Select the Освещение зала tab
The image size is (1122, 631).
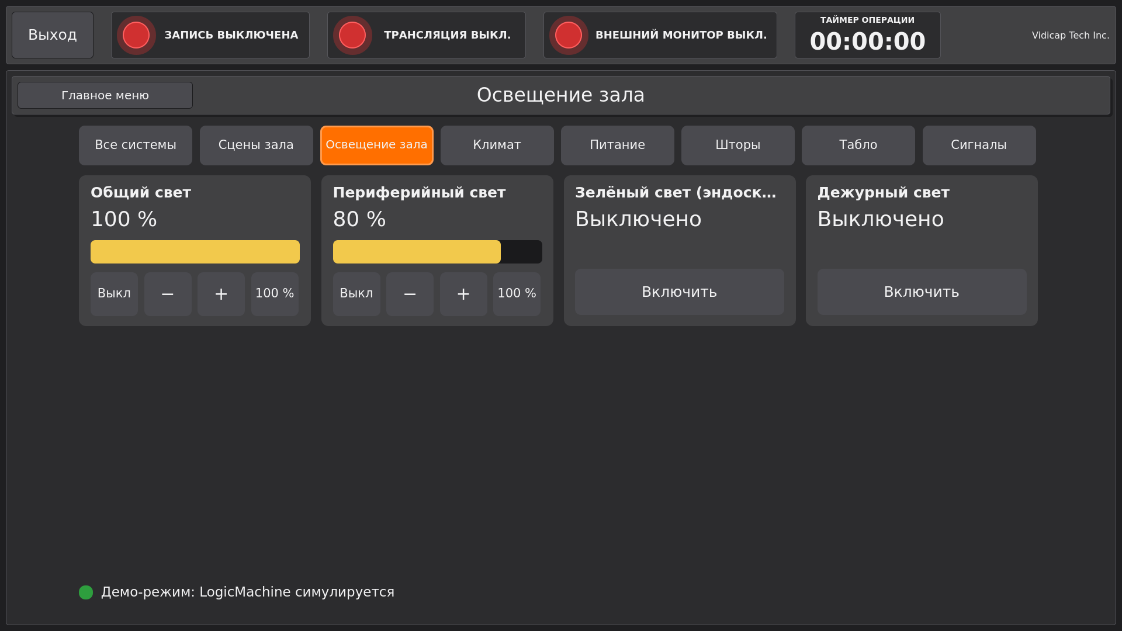377,145
